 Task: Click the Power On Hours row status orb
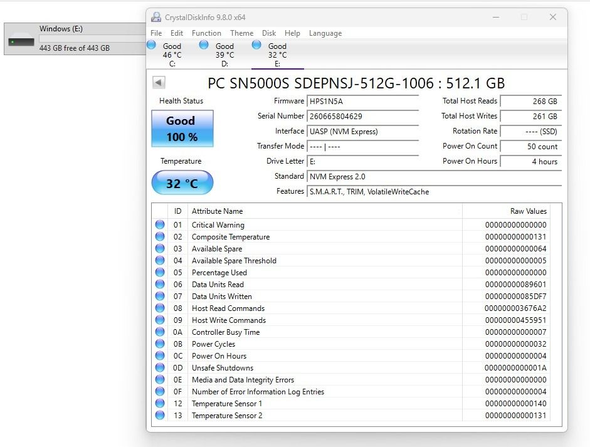point(160,355)
